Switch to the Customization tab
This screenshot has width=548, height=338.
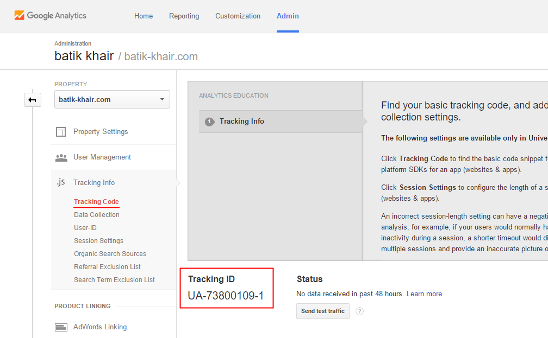(x=238, y=16)
